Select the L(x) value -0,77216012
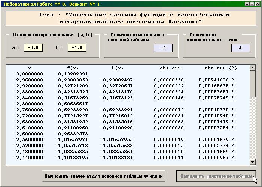This screenshot has width=262, height=187. click(116, 116)
